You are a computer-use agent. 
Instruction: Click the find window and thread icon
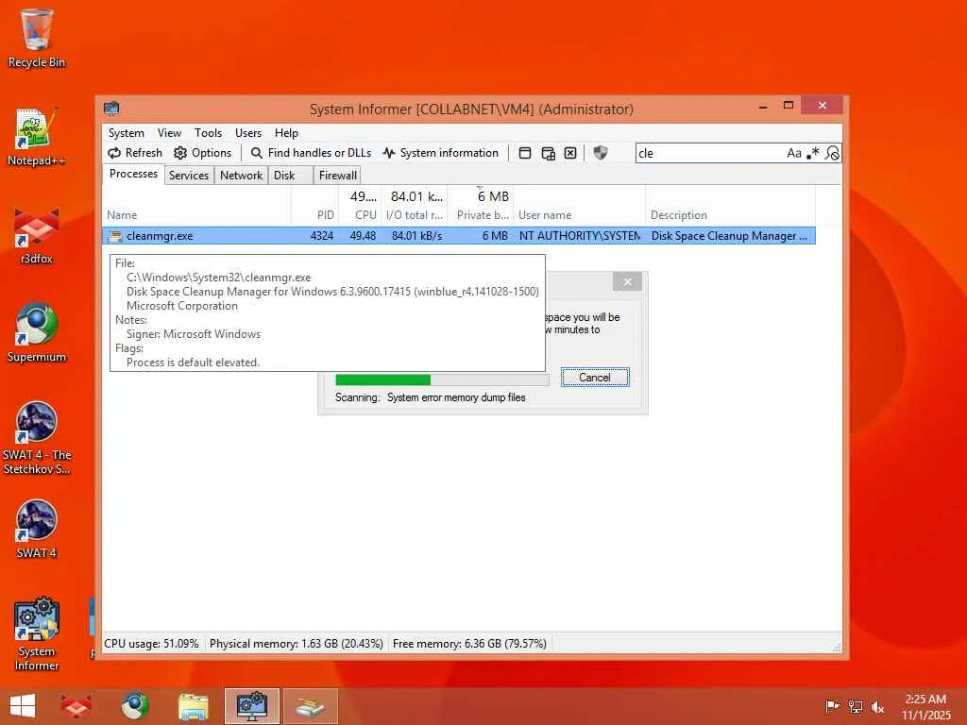pyautogui.click(x=548, y=153)
